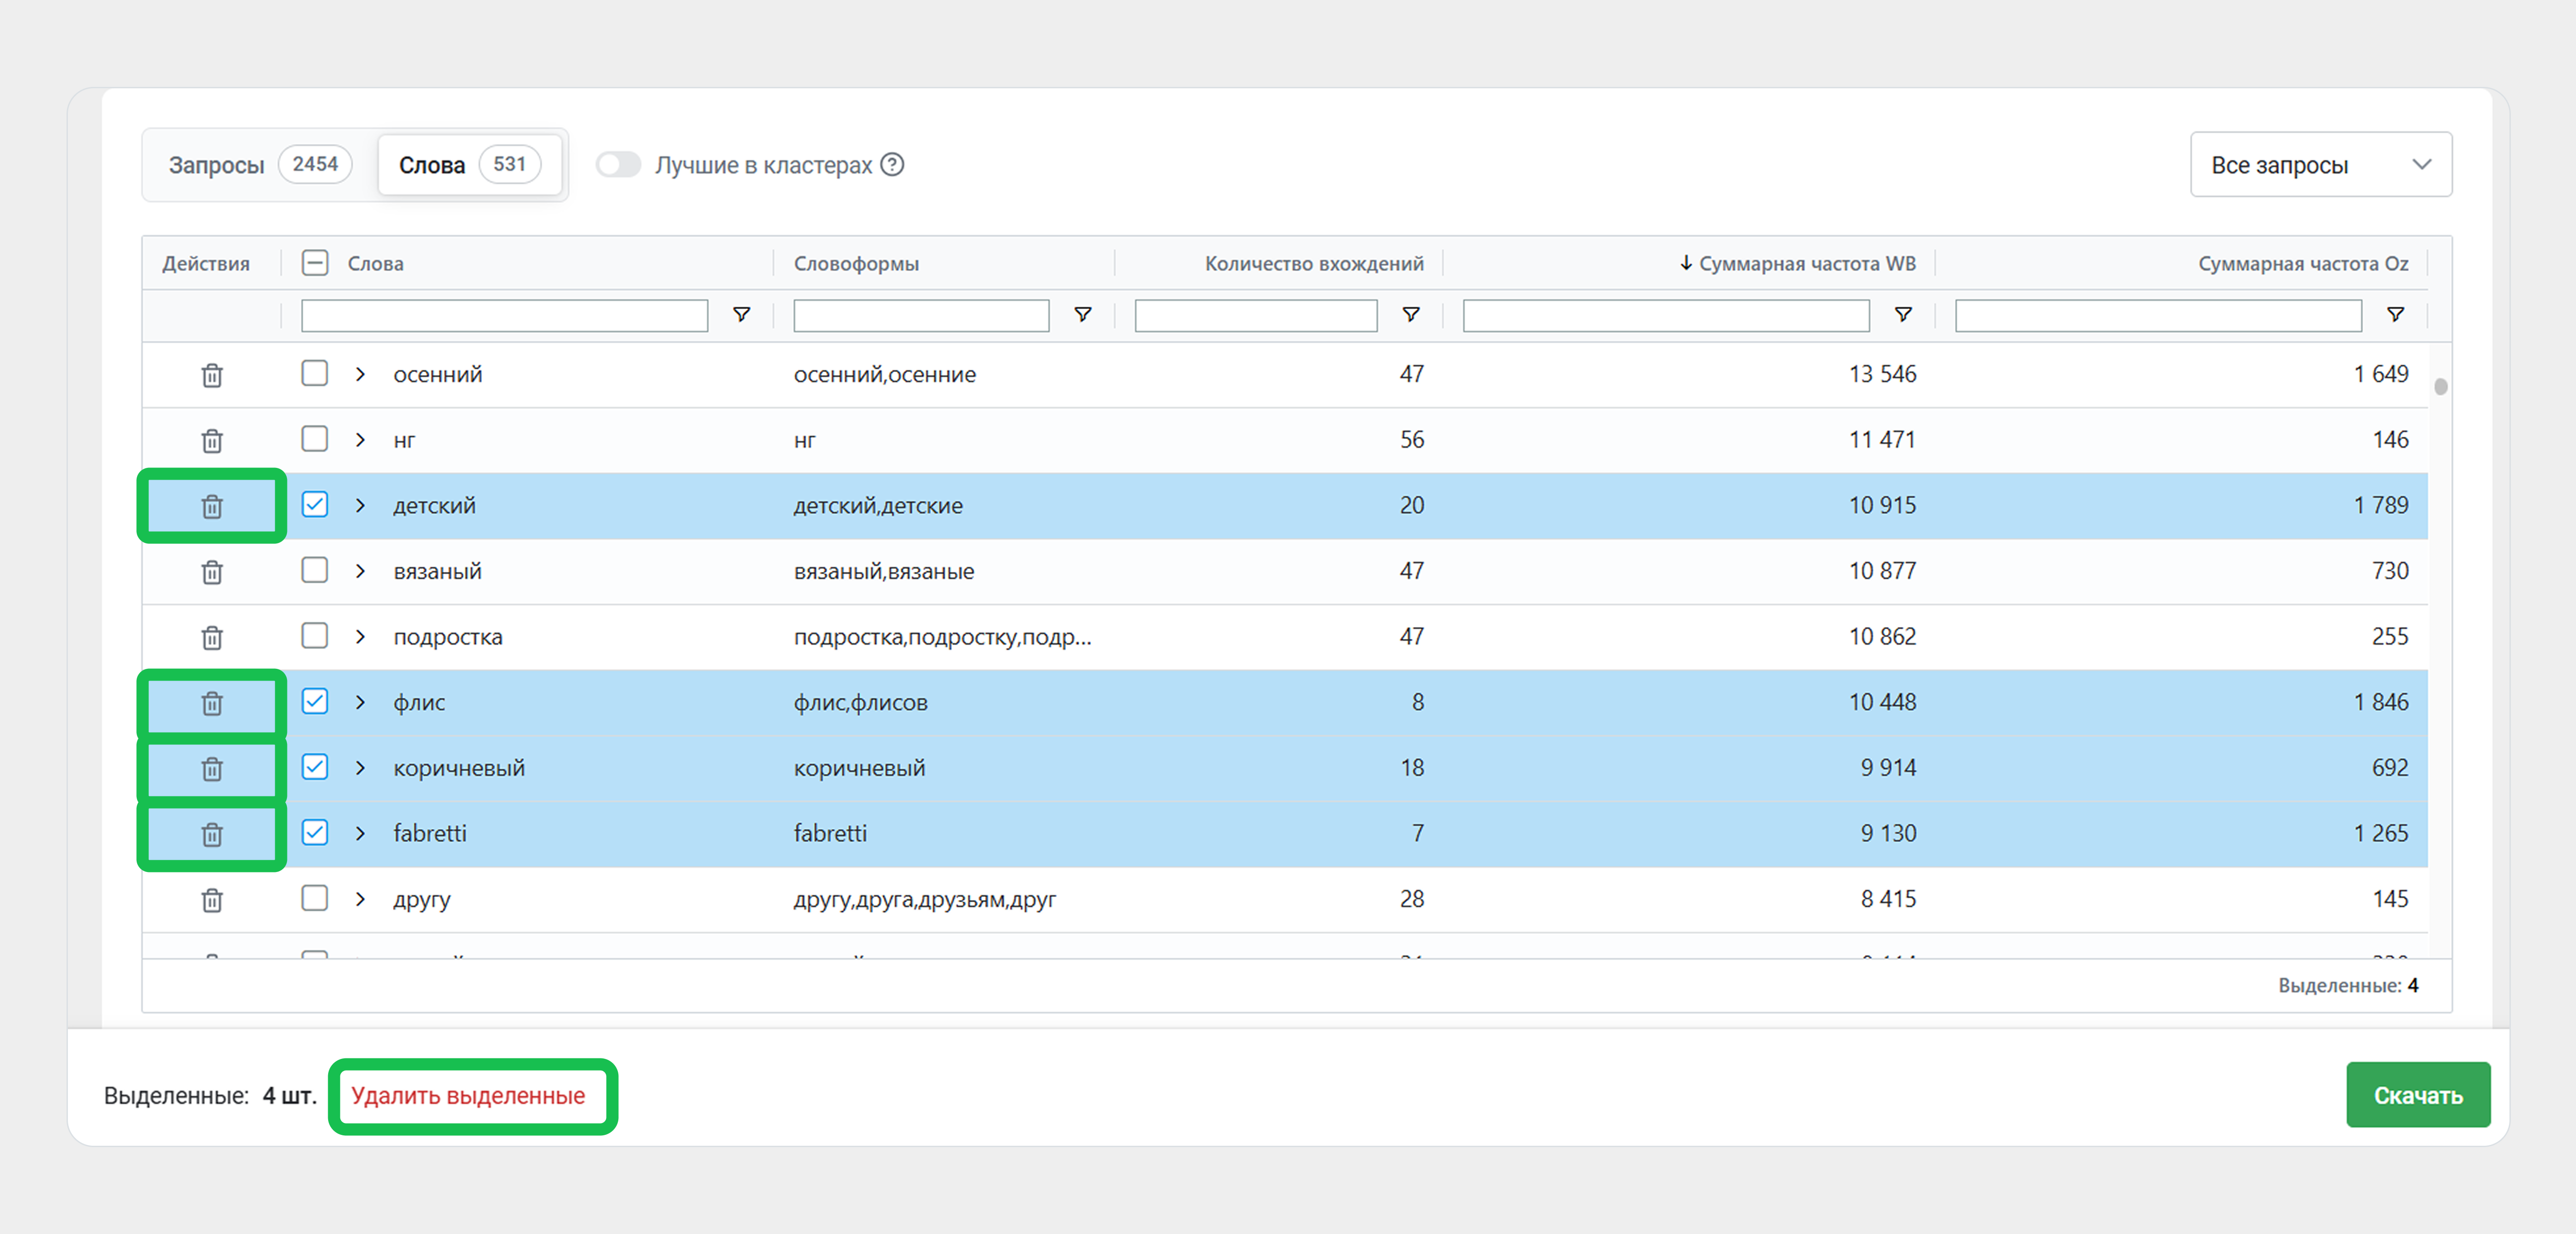
Task: Sort by Суммарная частота Oz header
Action: pyautogui.click(x=2303, y=263)
